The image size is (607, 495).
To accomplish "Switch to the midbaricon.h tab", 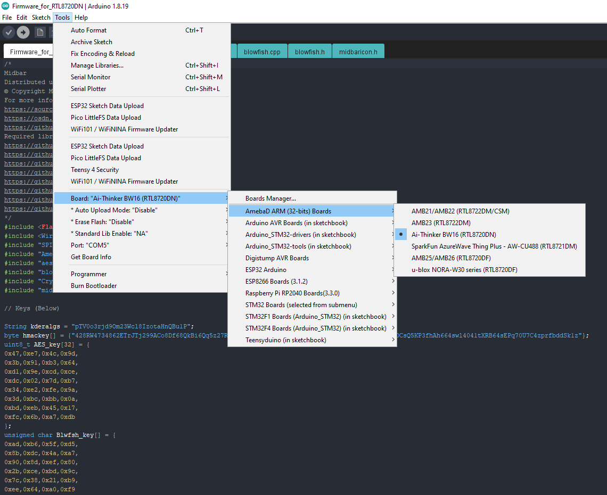I will [x=358, y=52].
